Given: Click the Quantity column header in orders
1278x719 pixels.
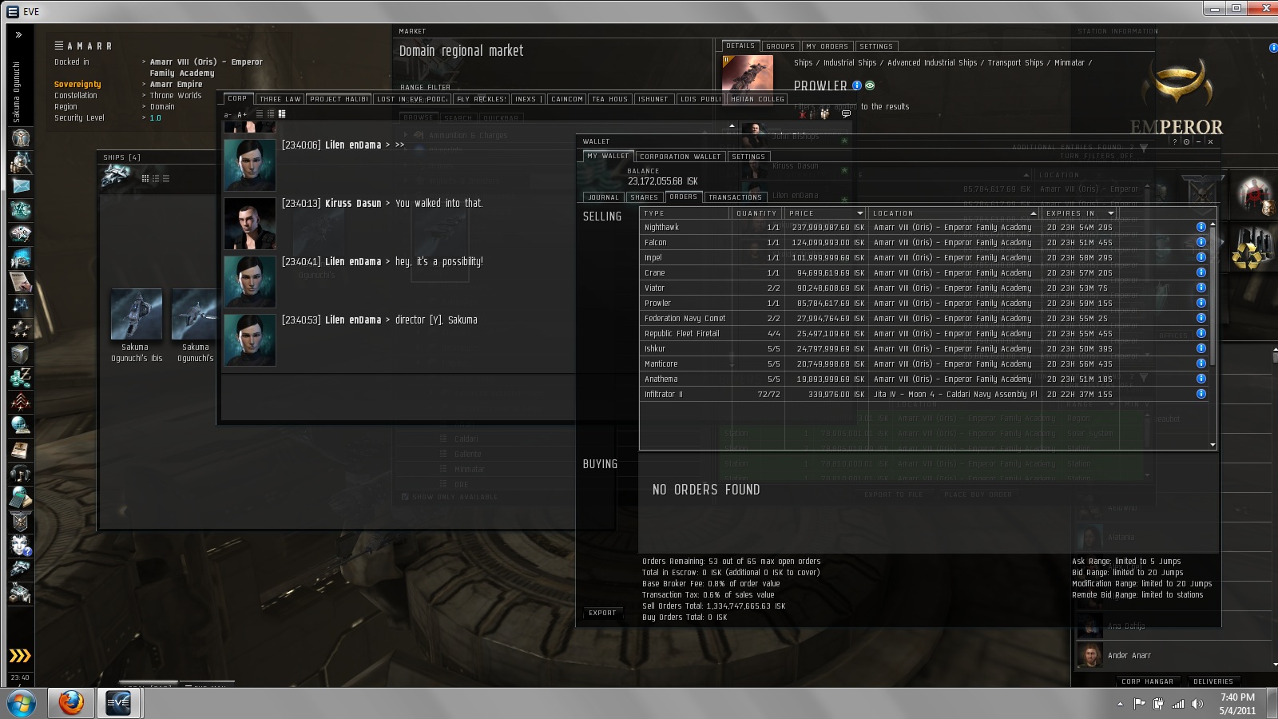Looking at the screenshot, I should pyautogui.click(x=756, y=213).
